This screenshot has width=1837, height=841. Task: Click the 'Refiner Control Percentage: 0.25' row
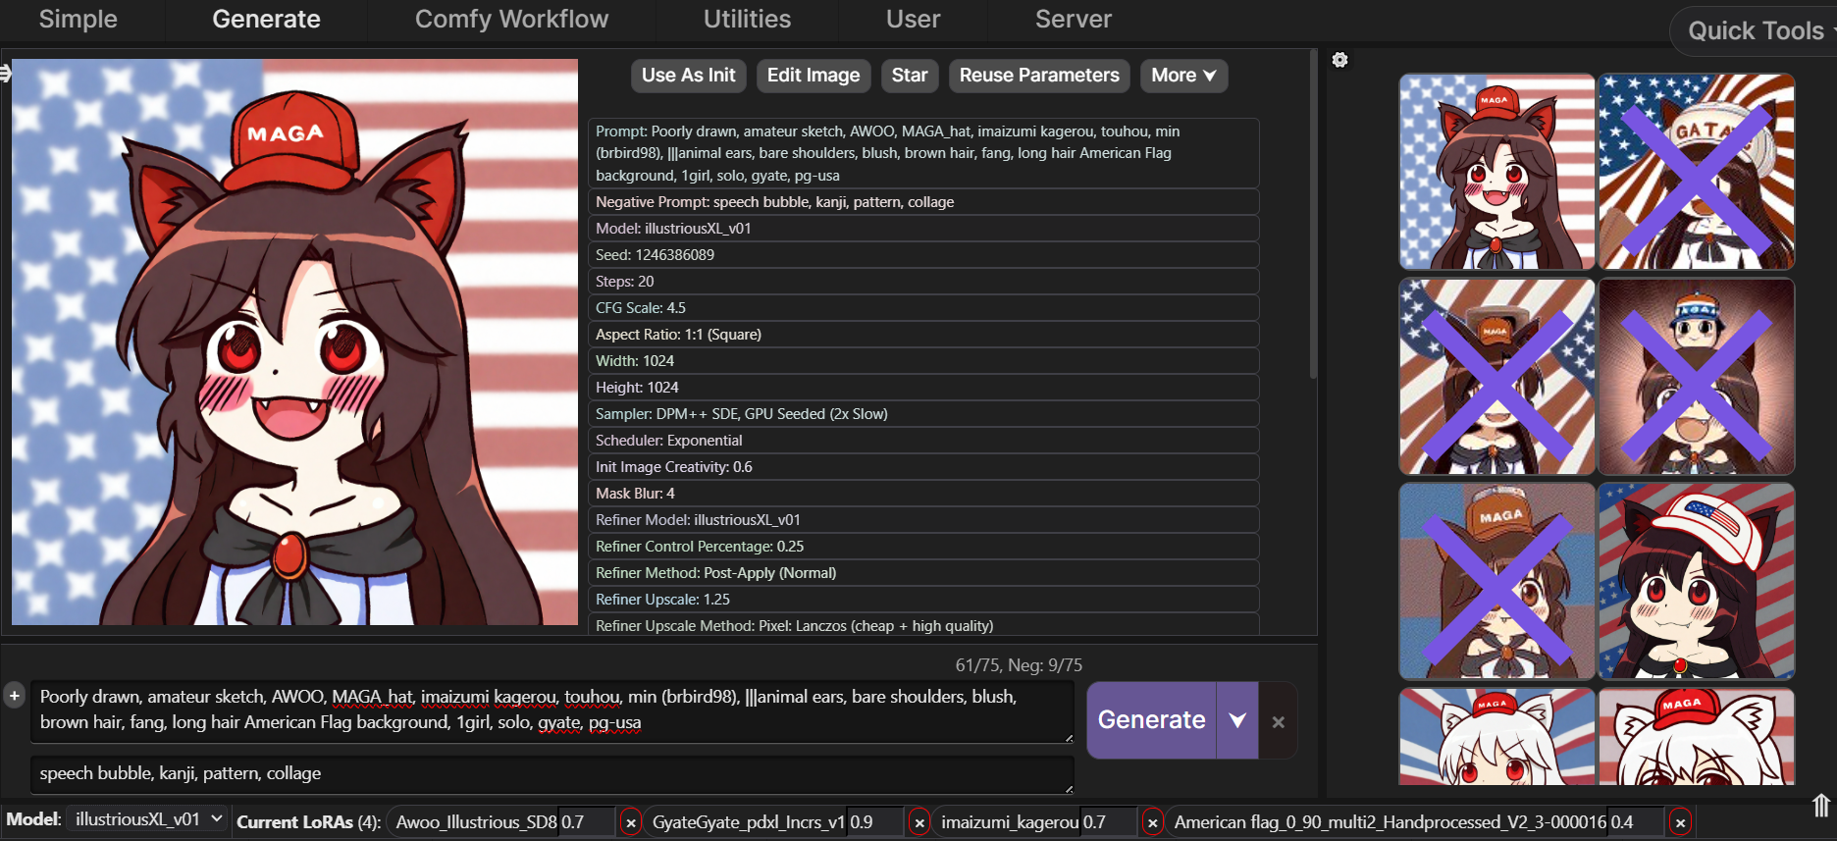pyautogui.click(x=923, y=547)
